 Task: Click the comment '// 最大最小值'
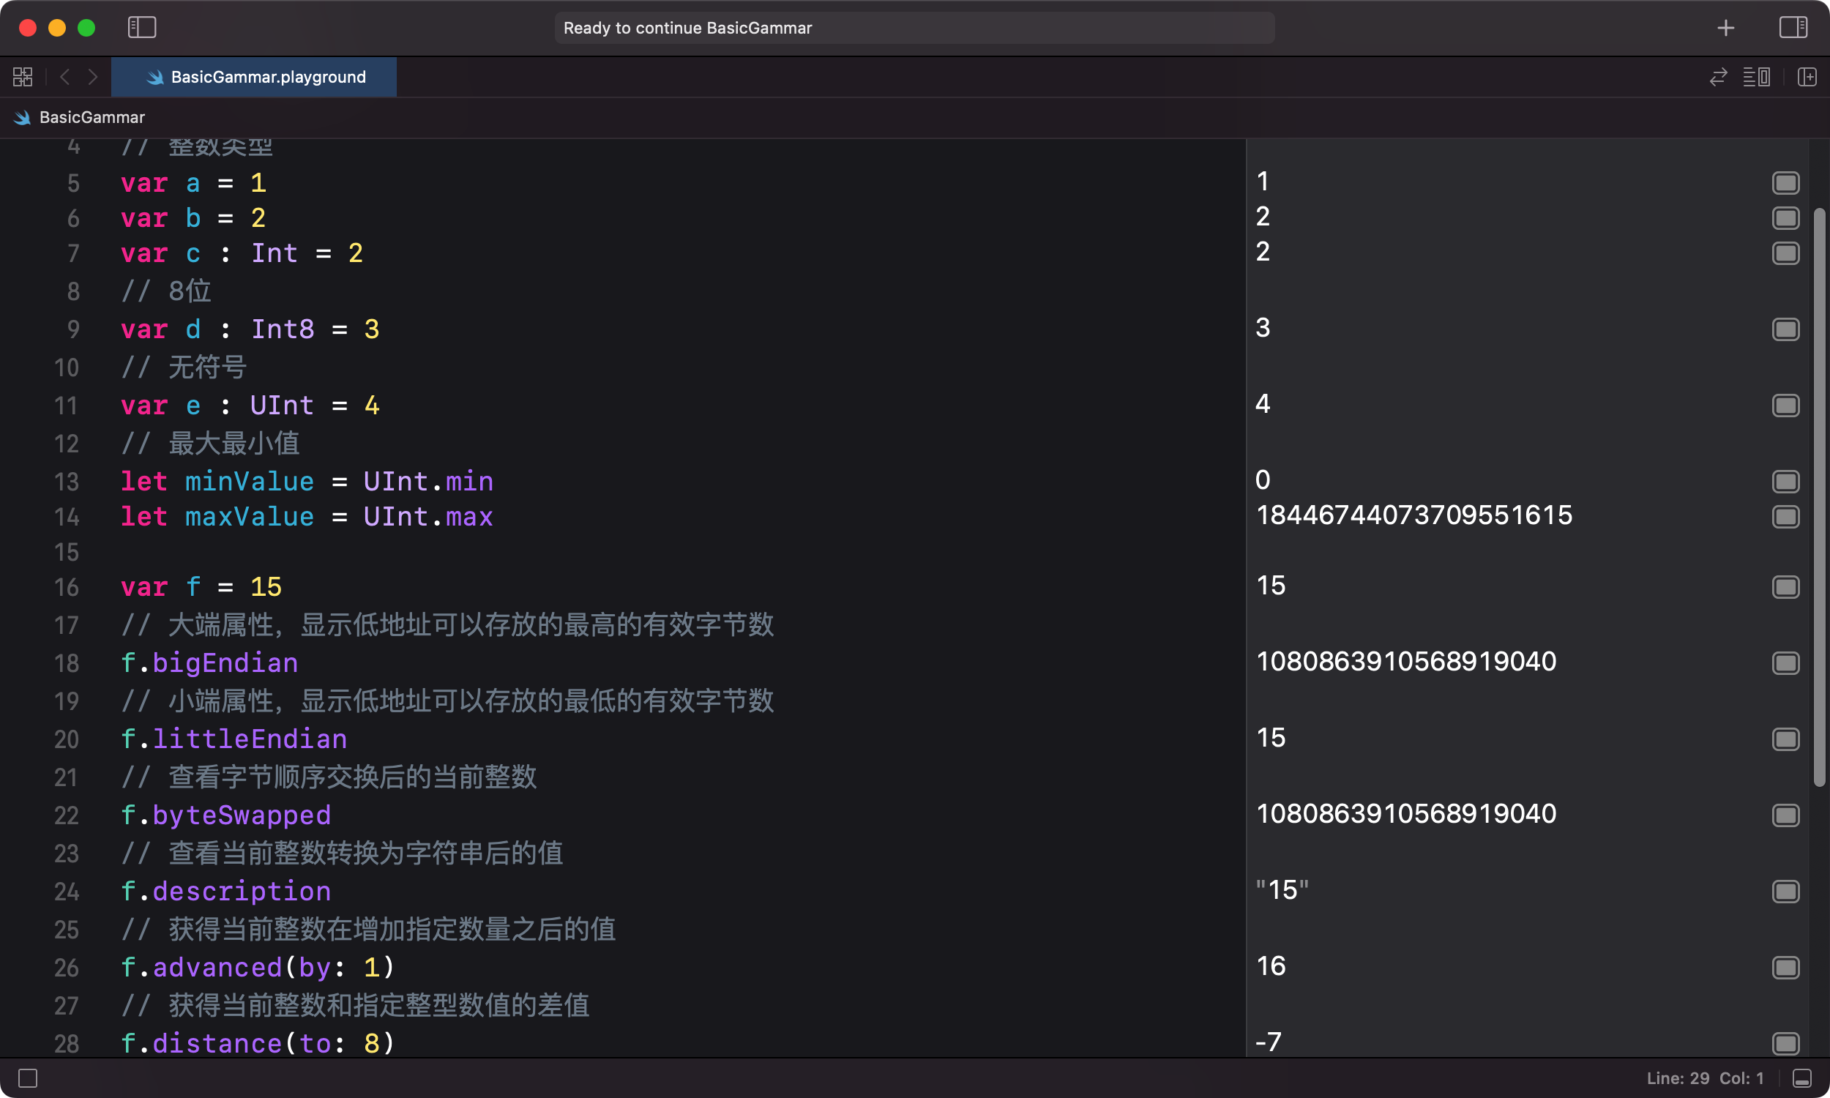click(x=210, y=444)
